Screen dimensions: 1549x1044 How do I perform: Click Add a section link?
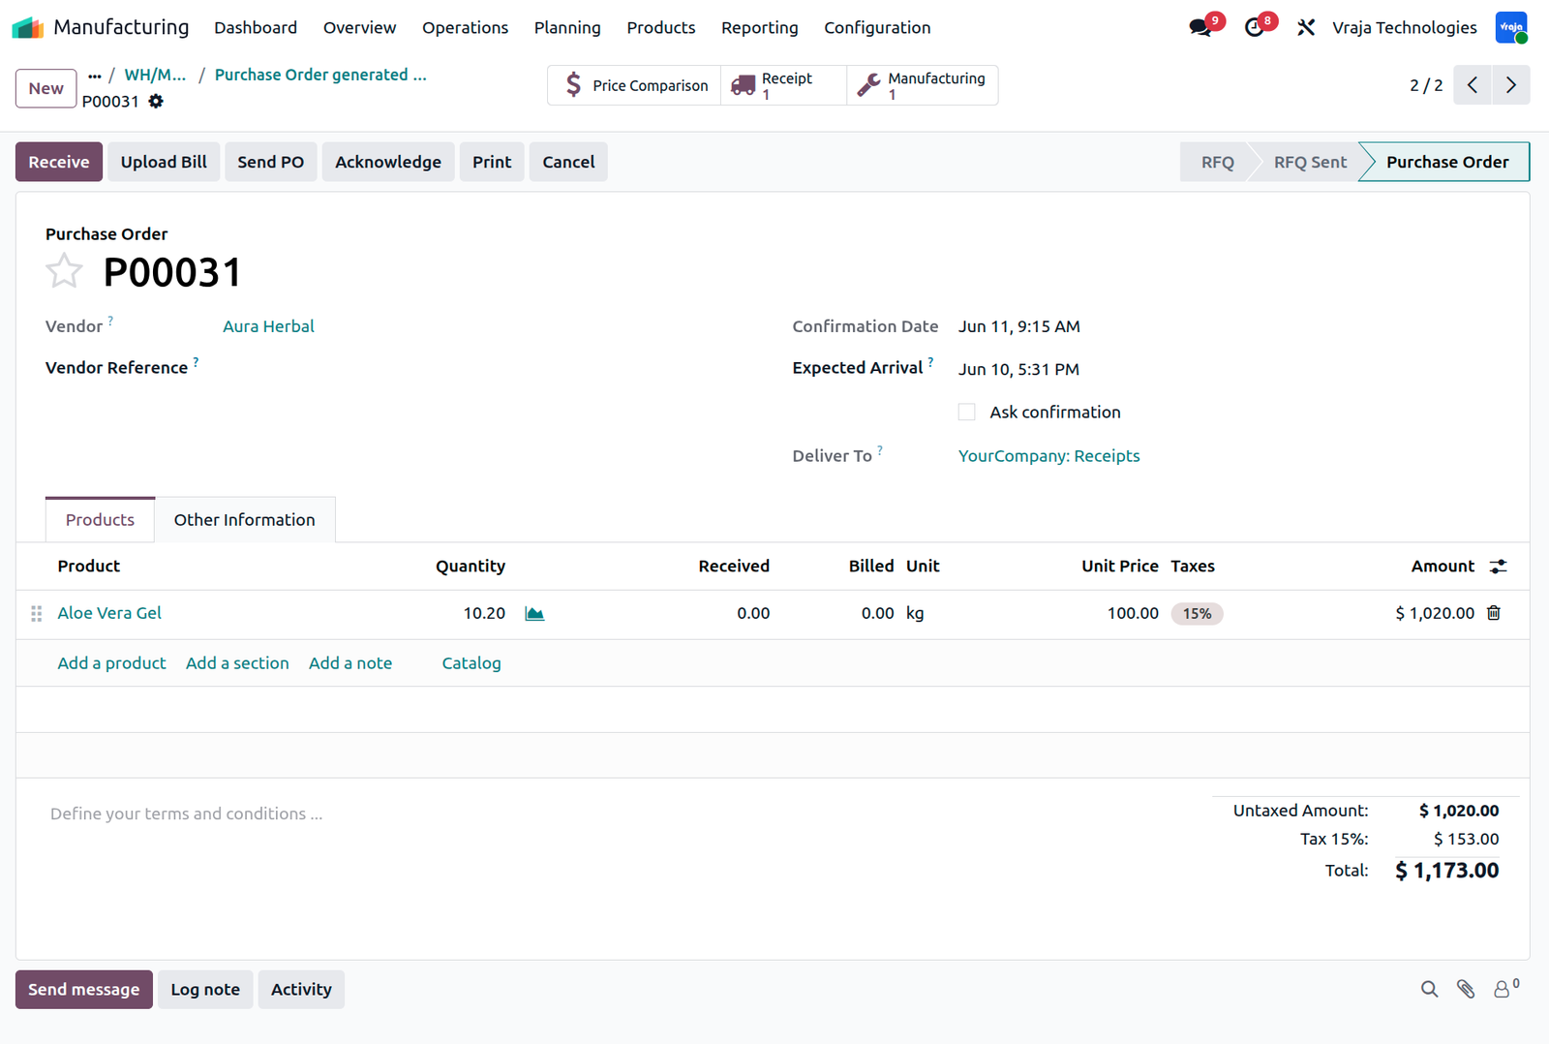[x=237, y=663]
